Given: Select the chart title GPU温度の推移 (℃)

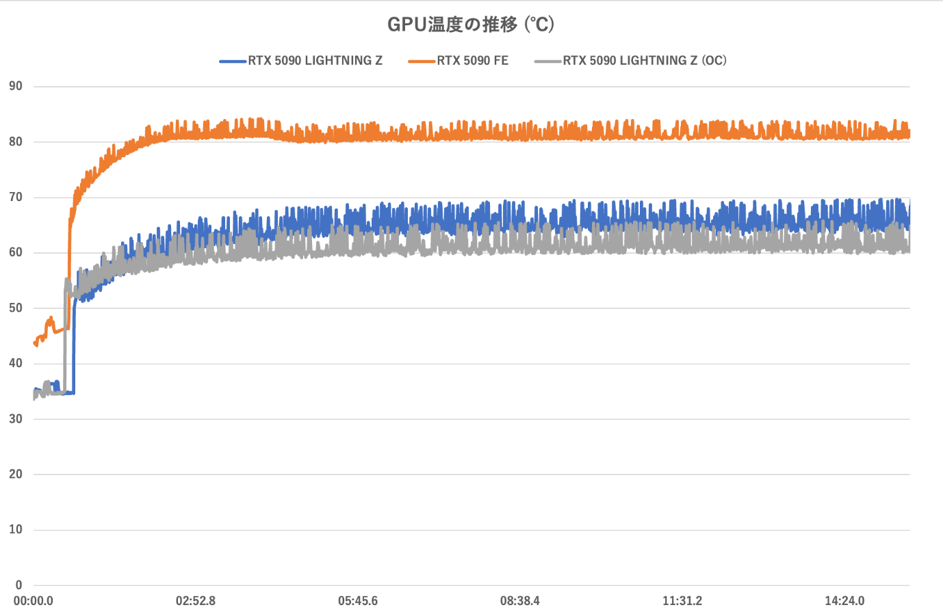Looking at the screenshot, I should [471, 24].
